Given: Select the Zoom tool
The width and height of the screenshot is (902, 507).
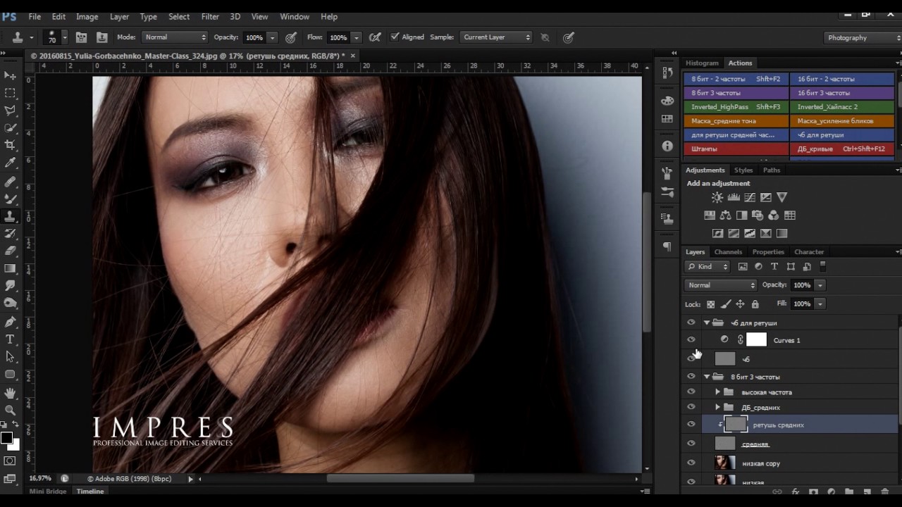Looking at the screenshot, I should [x=10, y=410].
